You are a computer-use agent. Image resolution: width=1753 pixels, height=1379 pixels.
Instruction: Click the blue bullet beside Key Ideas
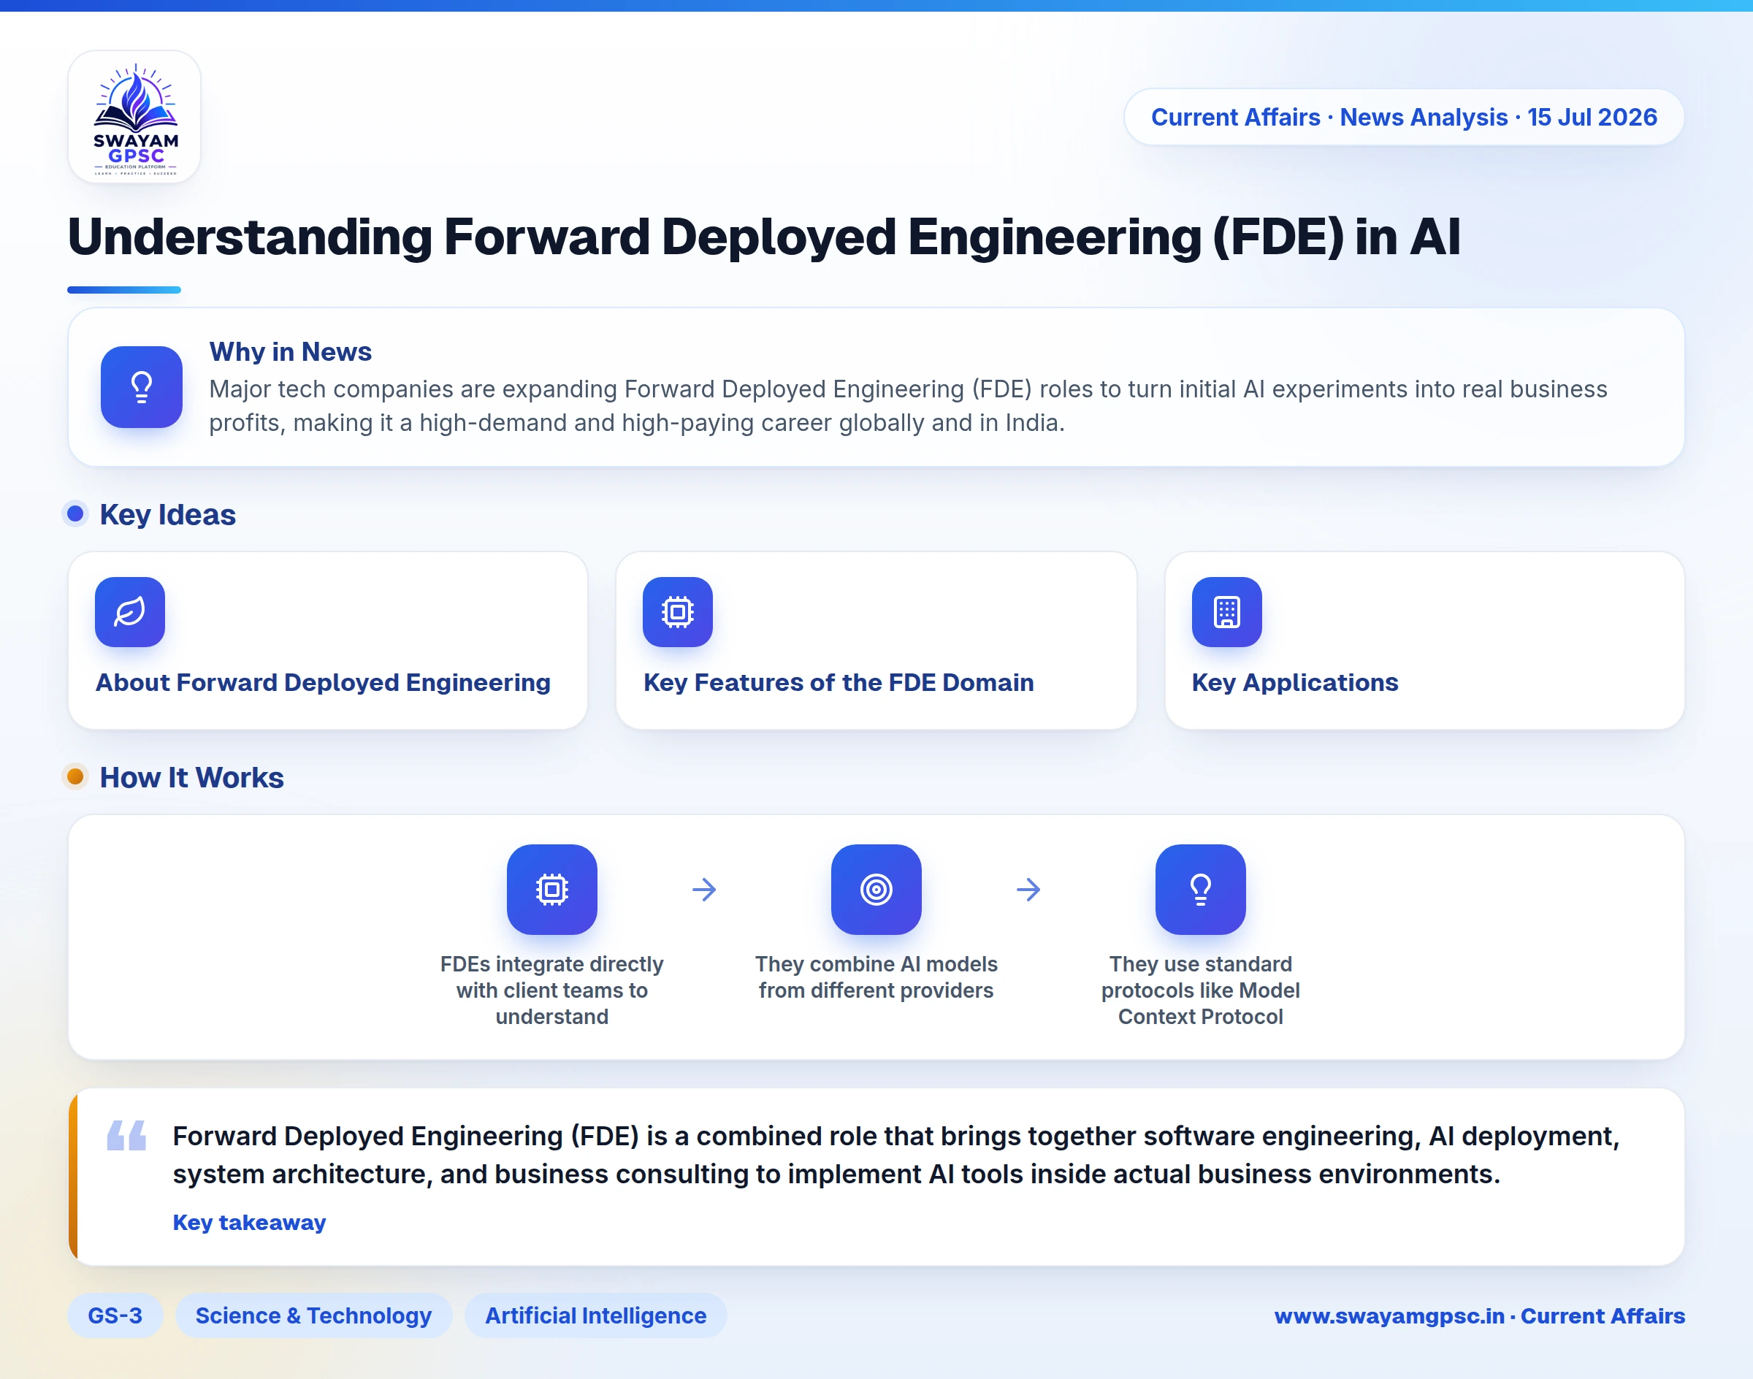(75, 513)
